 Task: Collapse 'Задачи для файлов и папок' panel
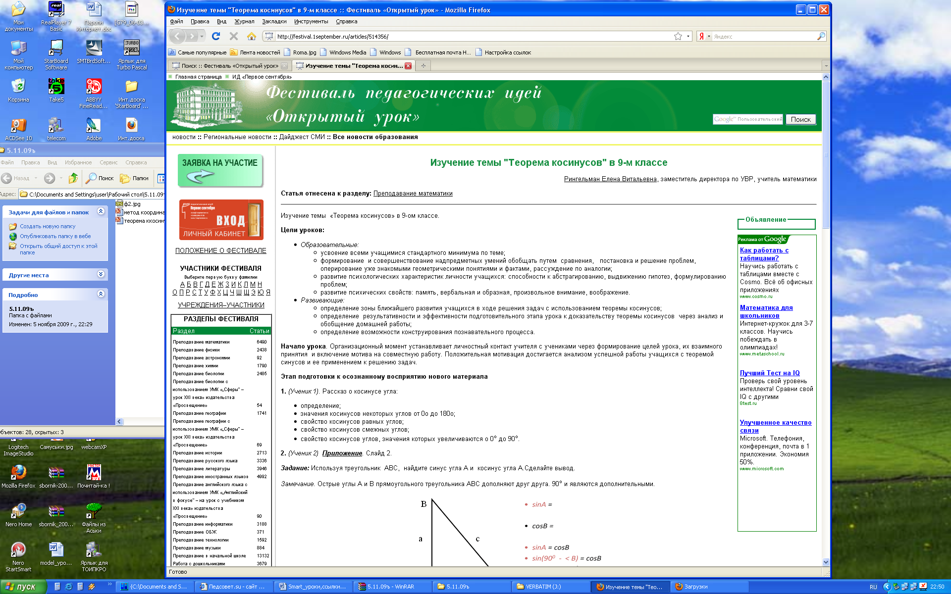point(101,211)
